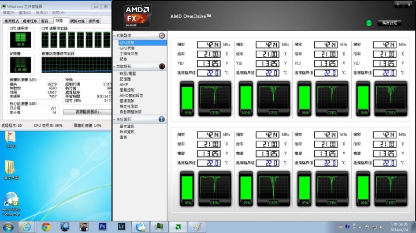Click the blue info icon beside 系統資訊
This screenshot has height=233, width=416.
tap(162, 119)
